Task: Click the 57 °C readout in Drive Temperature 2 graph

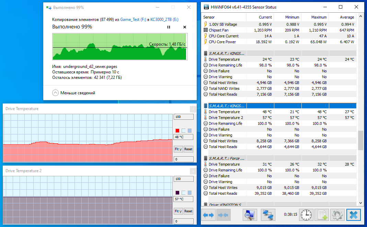Action: [183, 199]
